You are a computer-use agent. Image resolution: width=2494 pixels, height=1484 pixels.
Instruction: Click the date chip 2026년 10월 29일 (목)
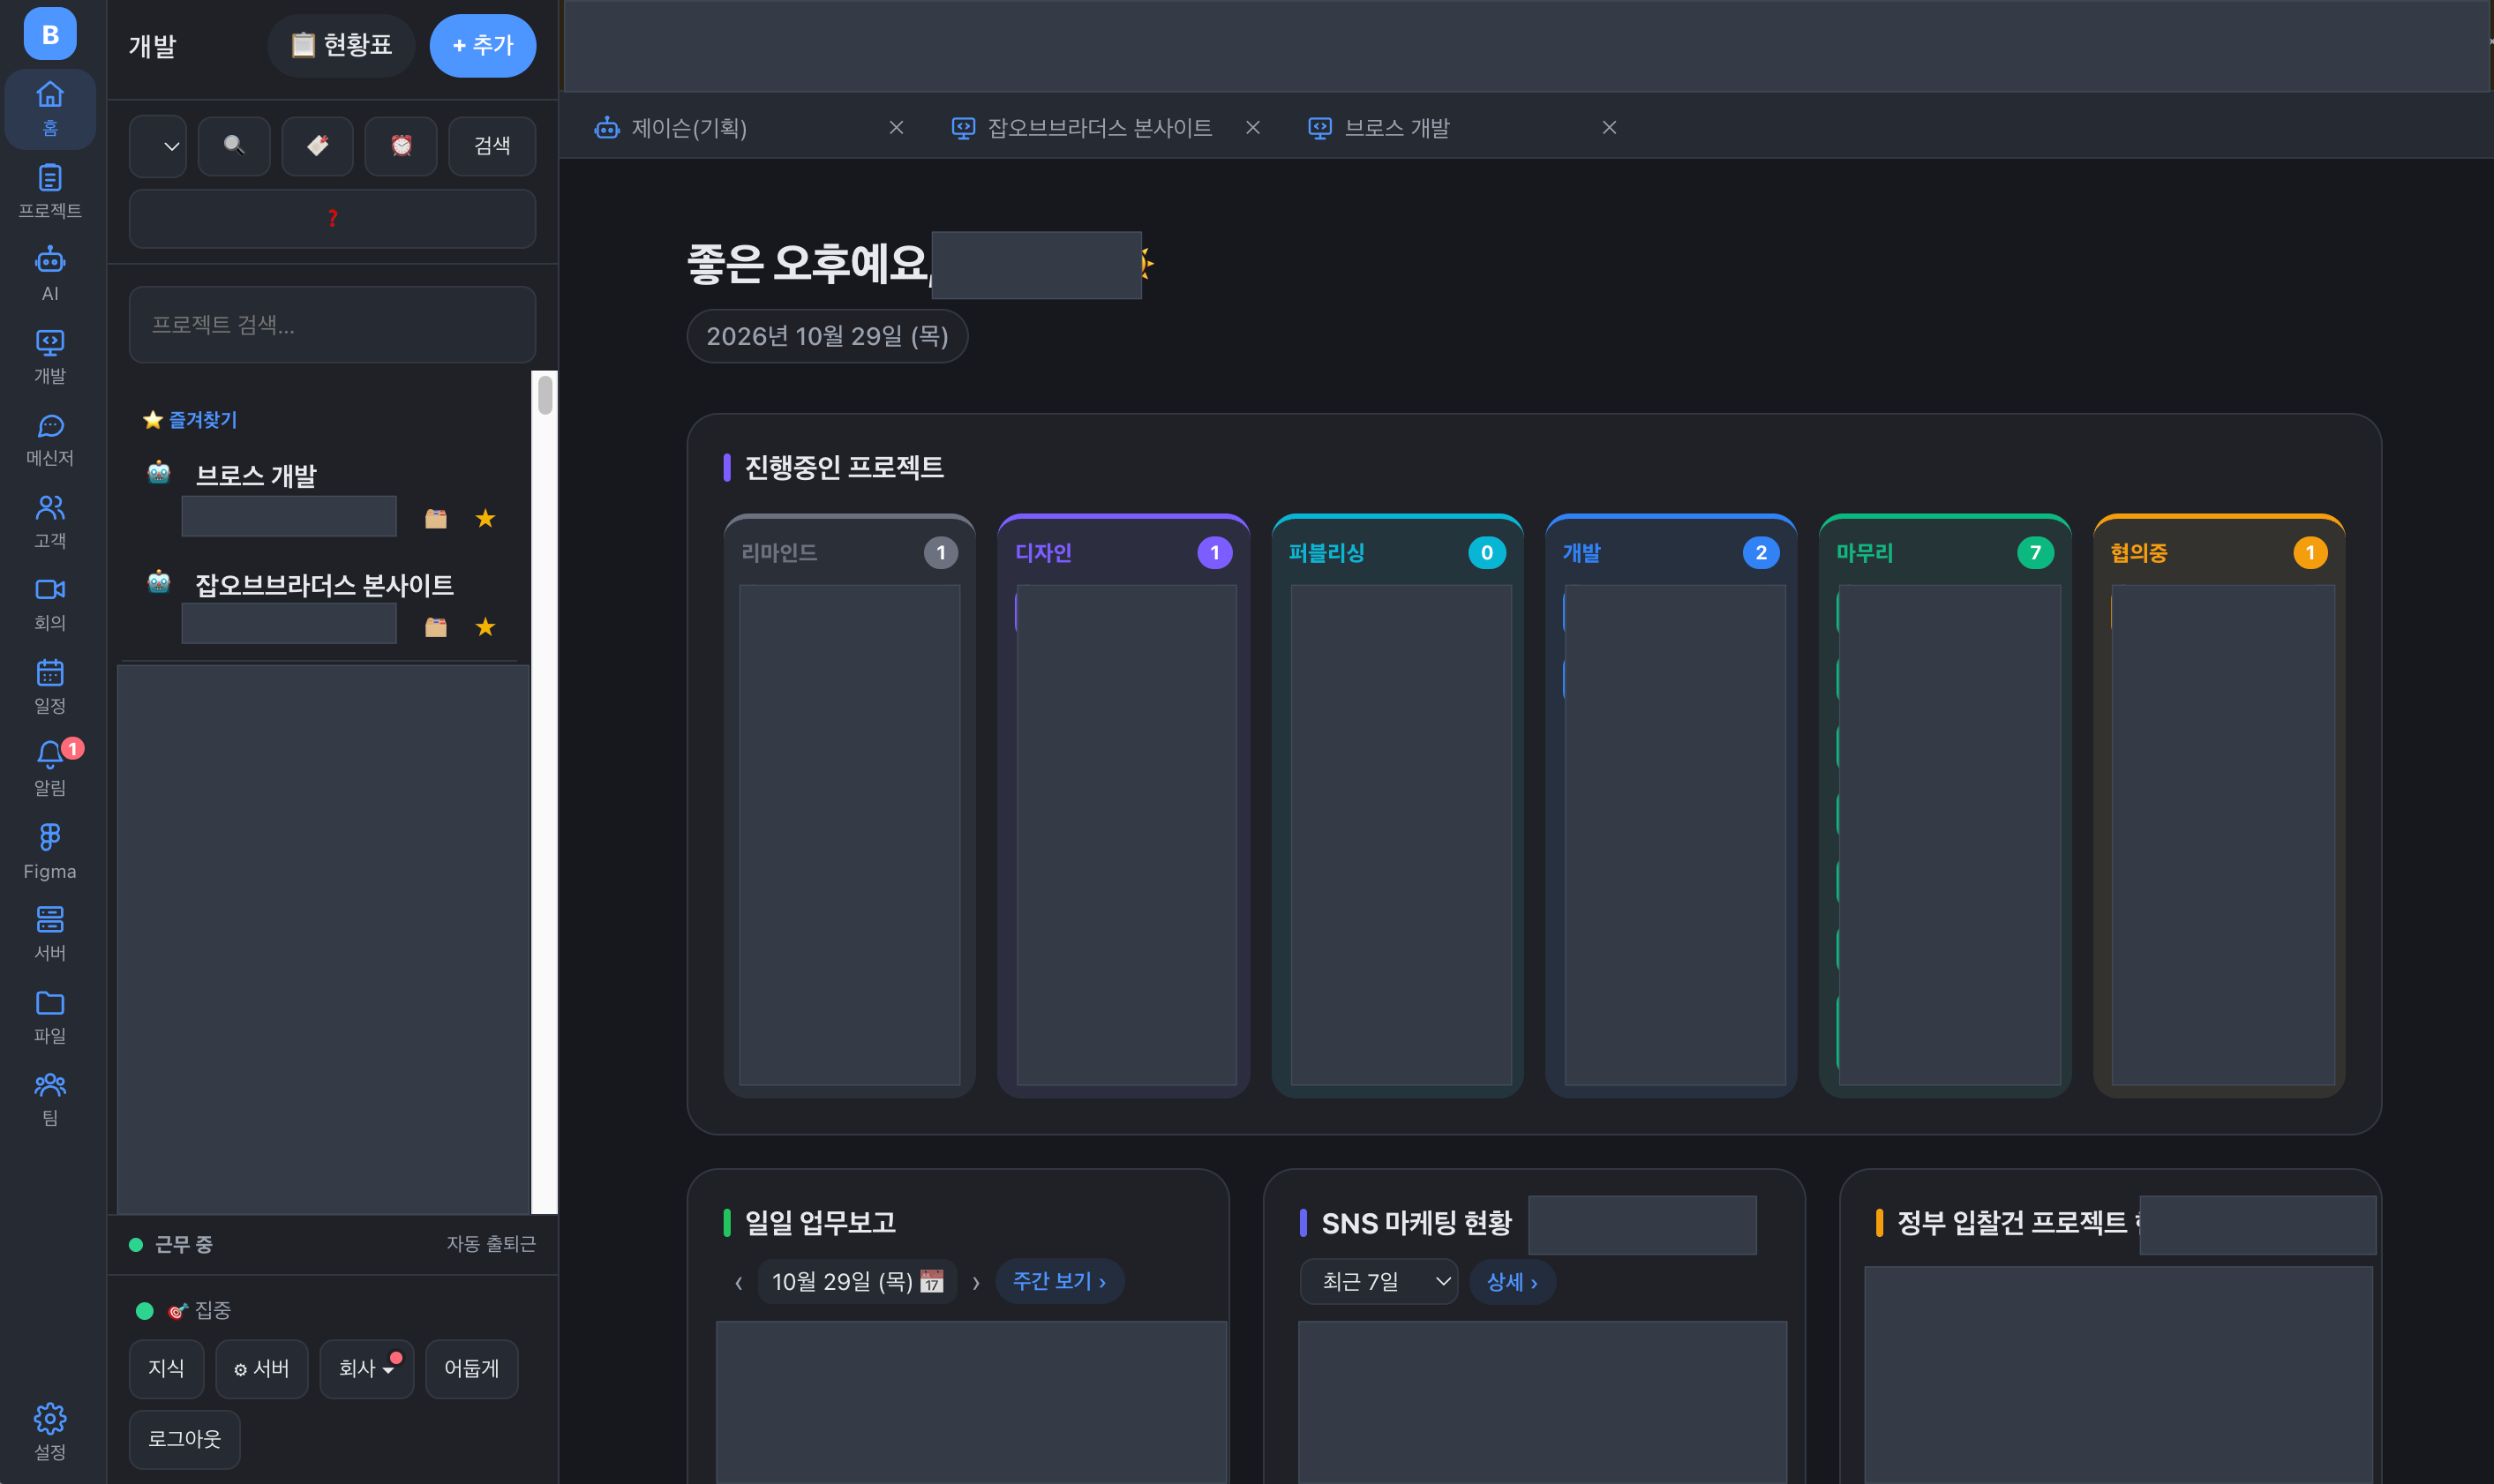click(827, 336)
